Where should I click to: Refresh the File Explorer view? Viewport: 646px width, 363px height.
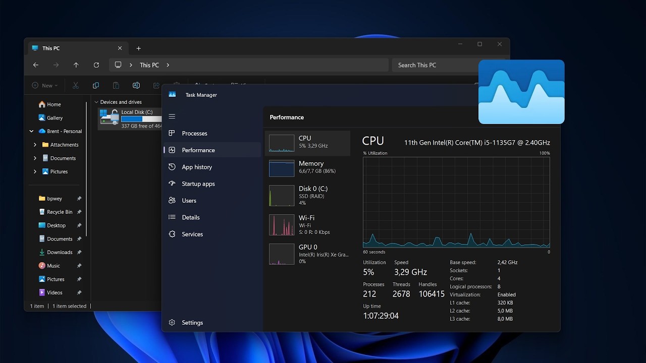click(96, 65)
